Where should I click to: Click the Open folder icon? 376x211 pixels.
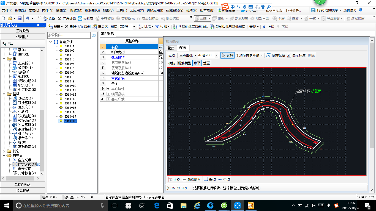click(10, 18)
